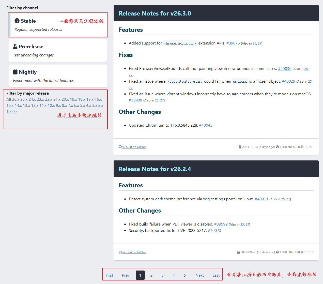323x284 pixels.
Task: Jump to major release 18.x
Action: coord(82,99)
